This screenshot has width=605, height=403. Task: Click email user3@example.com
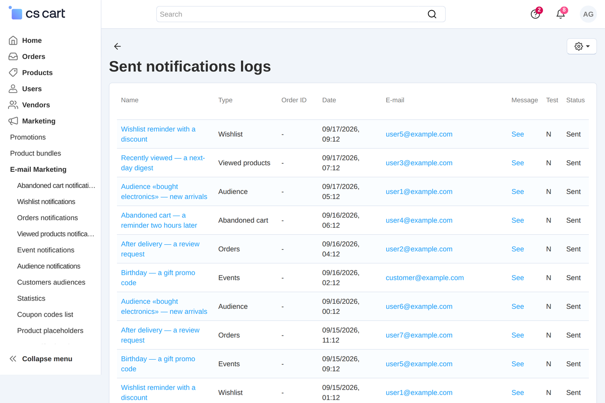point(419,163)
